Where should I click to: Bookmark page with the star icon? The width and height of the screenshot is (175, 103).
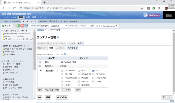pyautogui.click(x=142, y=8)
